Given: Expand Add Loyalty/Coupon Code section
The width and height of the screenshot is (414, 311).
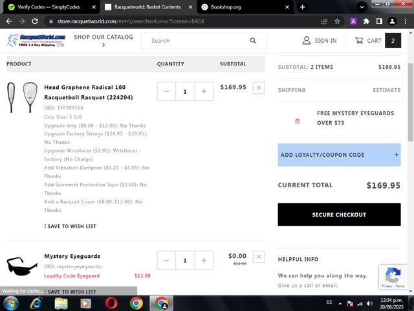Looking at the screenshot, I should [x=339, y=155].
